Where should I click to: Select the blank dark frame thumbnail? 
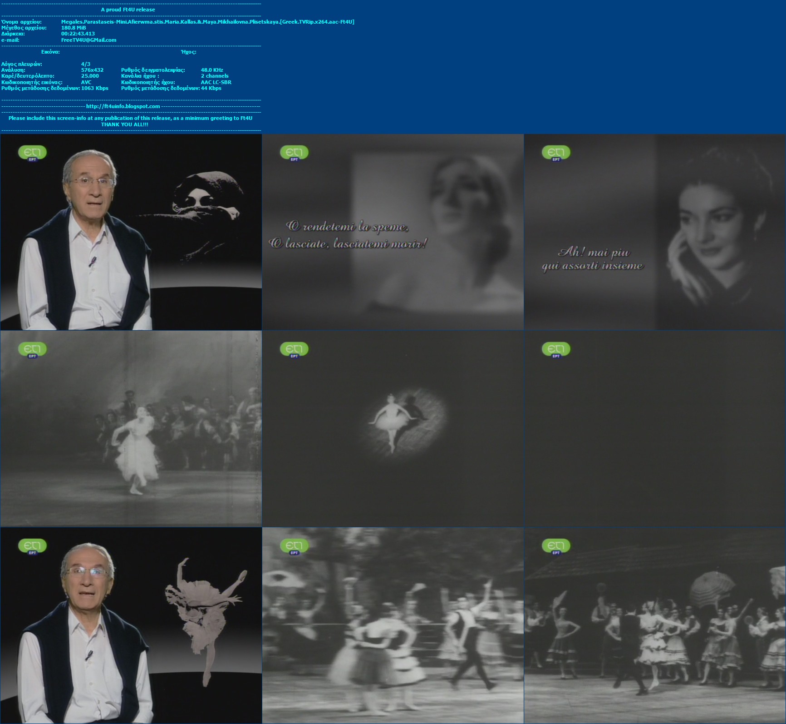click(x=655, y=429)
